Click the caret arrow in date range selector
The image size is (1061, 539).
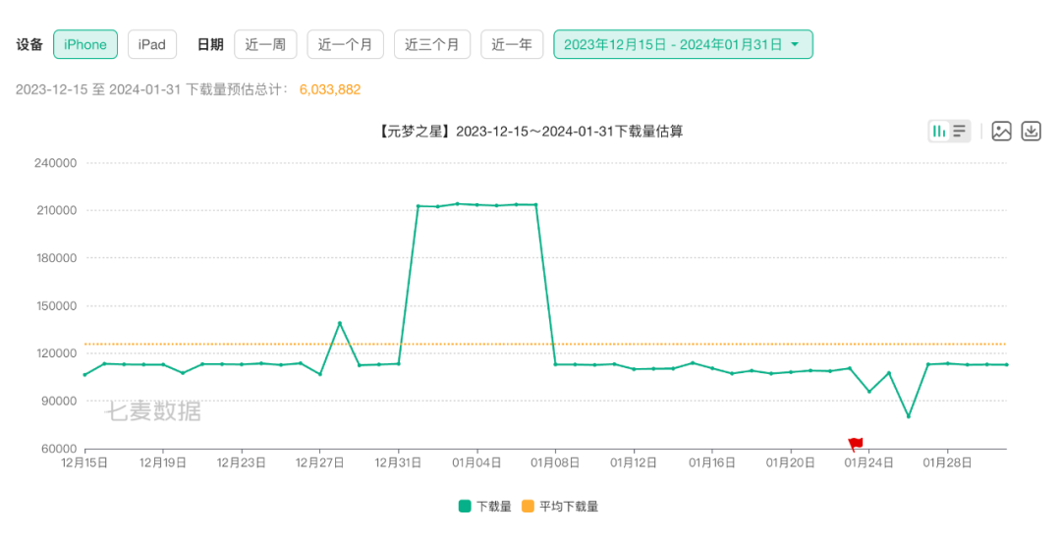click(794, 44)
